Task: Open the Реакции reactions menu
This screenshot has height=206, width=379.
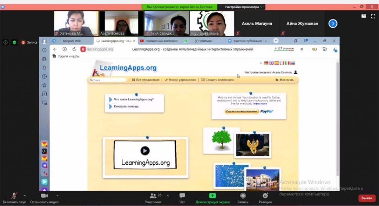Action: [x=265, y=198]
